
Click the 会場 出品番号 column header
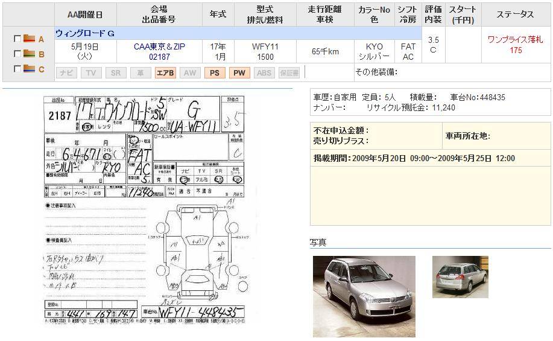[x=159, y=14]
